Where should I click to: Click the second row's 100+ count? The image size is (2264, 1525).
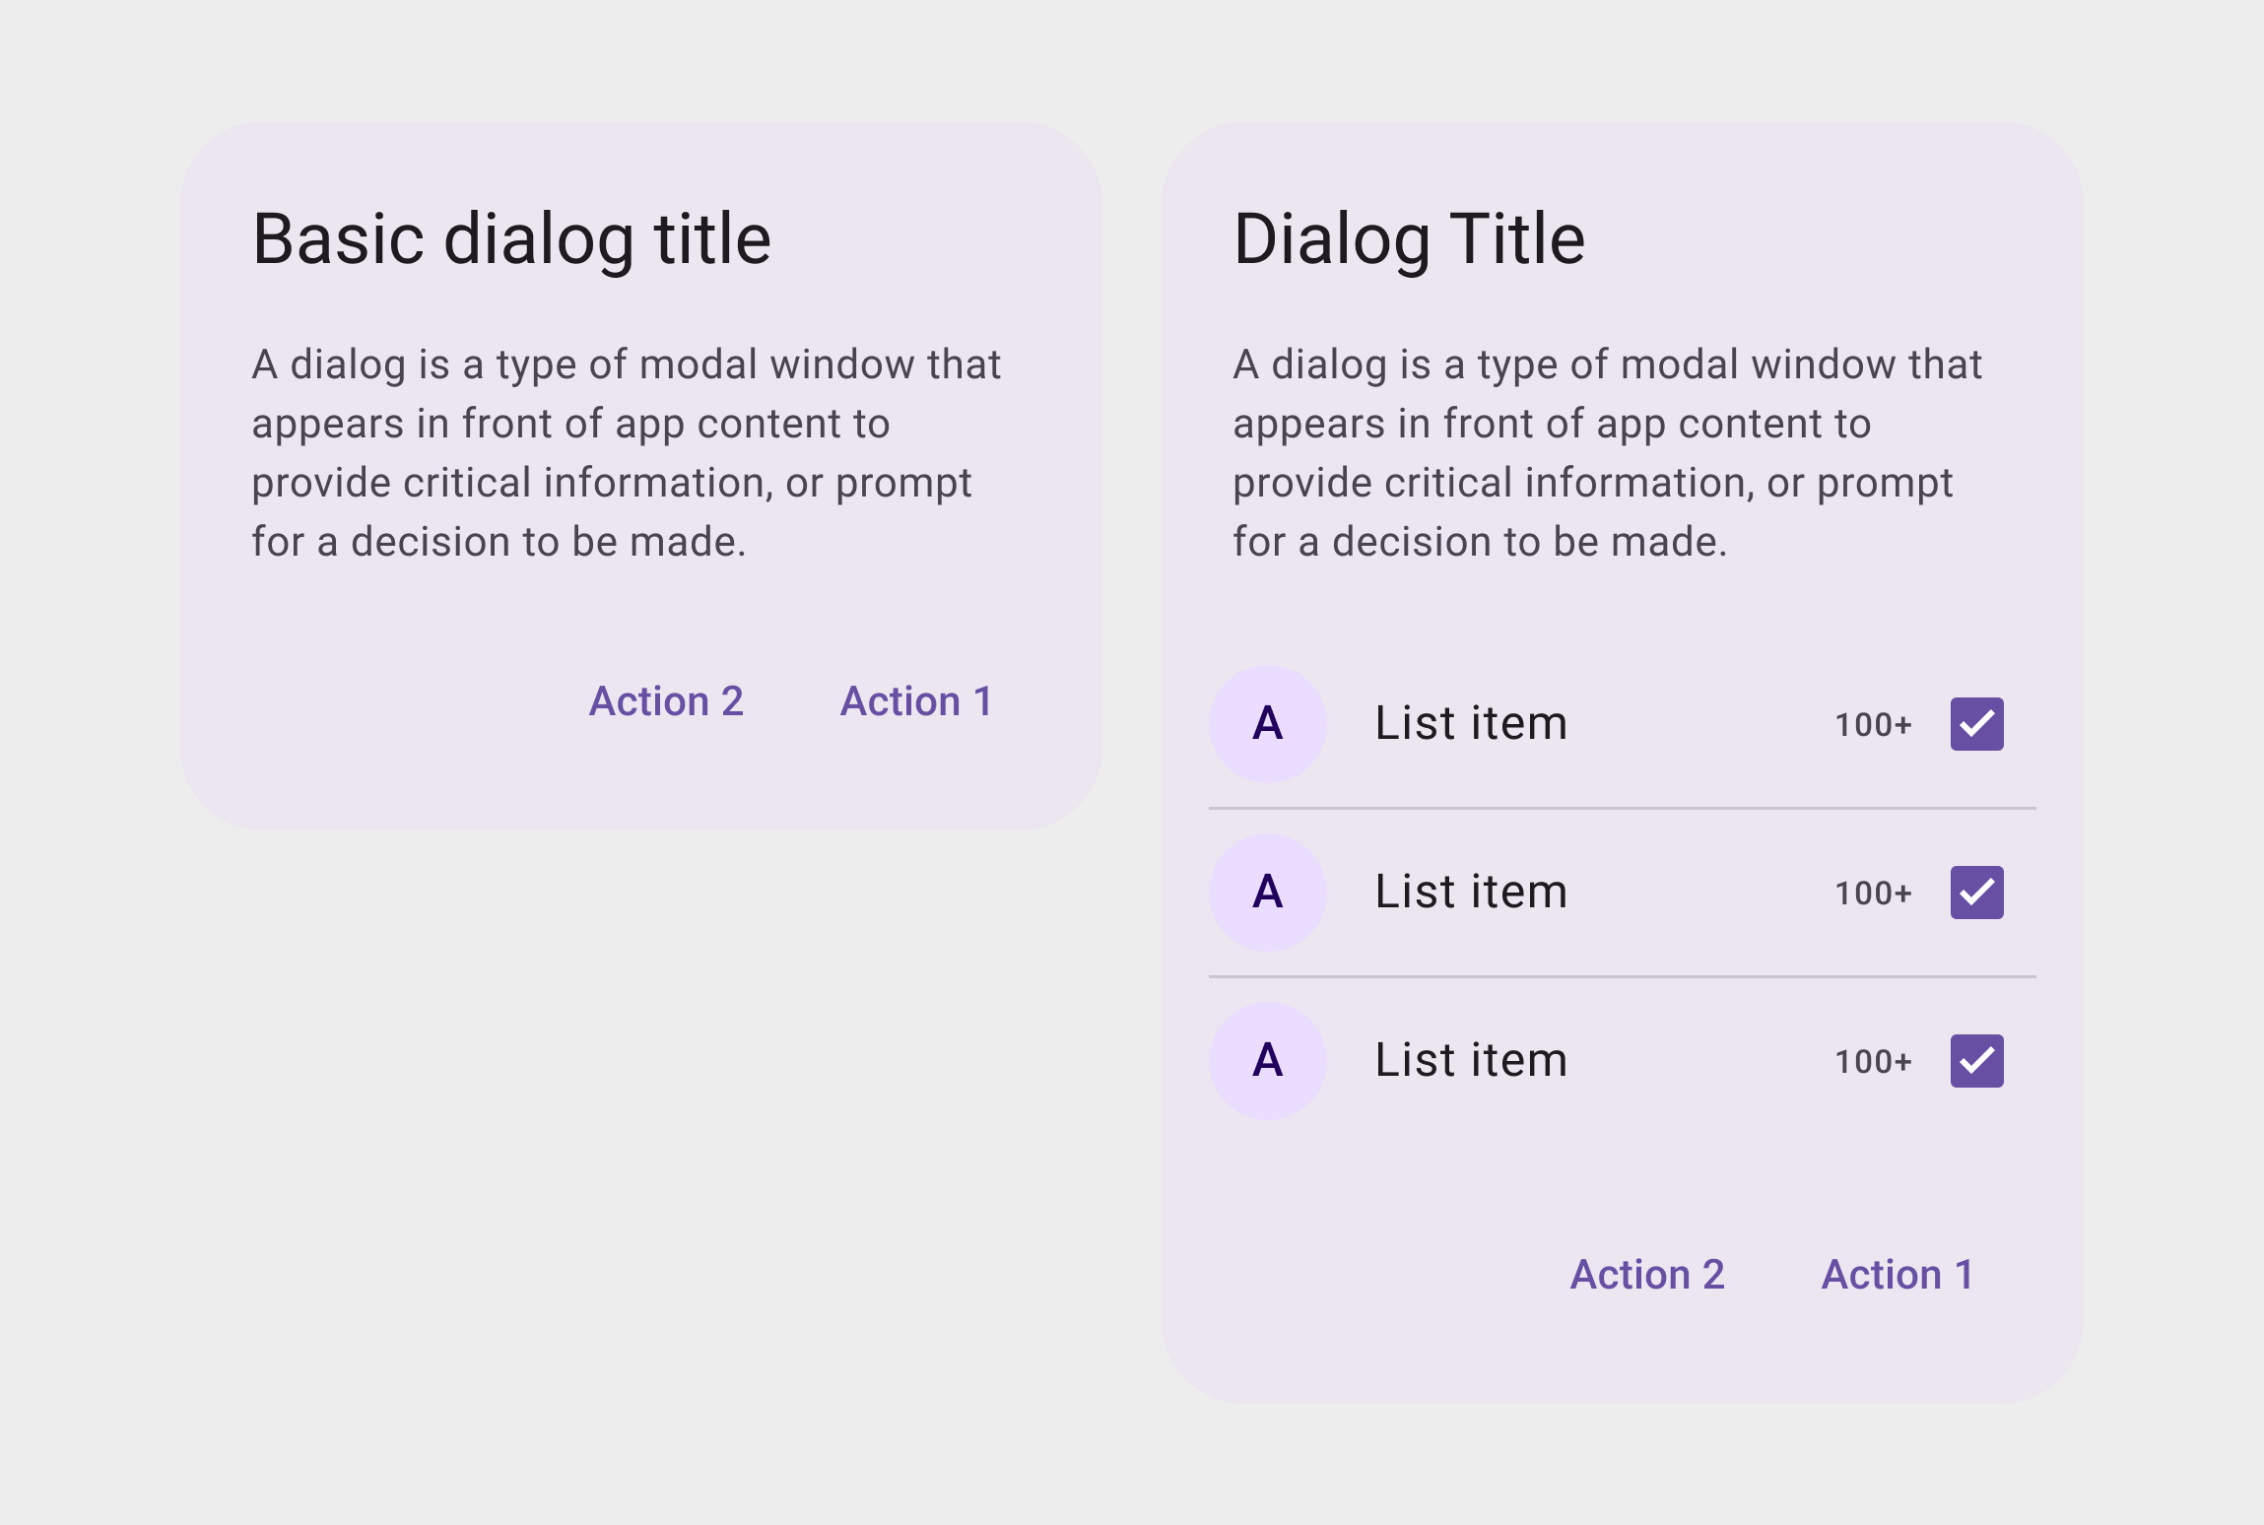tap(1873, 894)
